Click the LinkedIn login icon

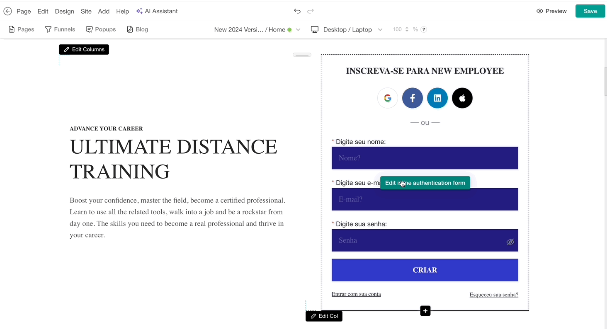[437, 98]
